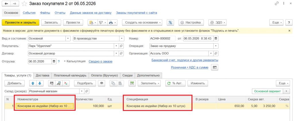Viewport: 294px width, 121px height.
Task: Open the Покупатель record with open-form icon
Action: 121,46
